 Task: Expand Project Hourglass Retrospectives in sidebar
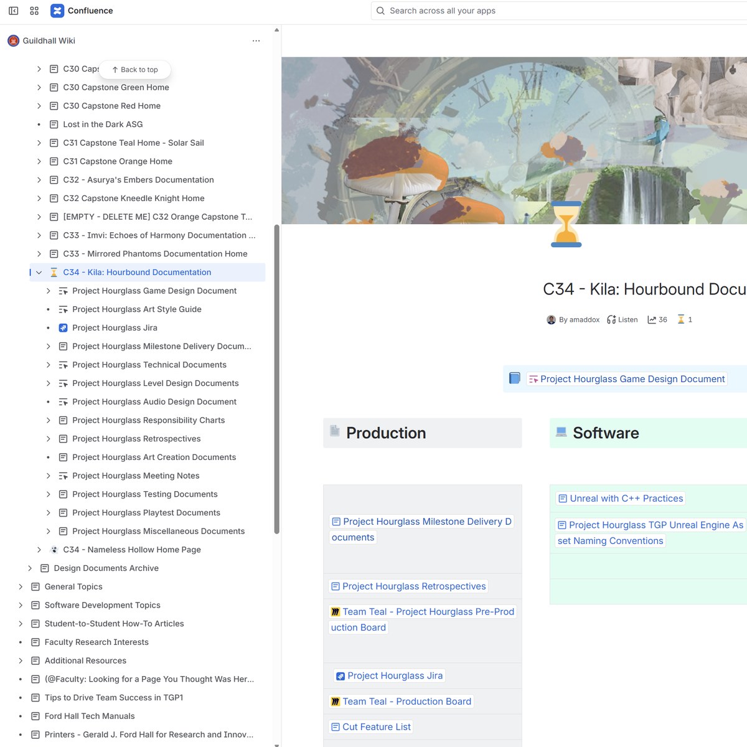tap(48, 439)
